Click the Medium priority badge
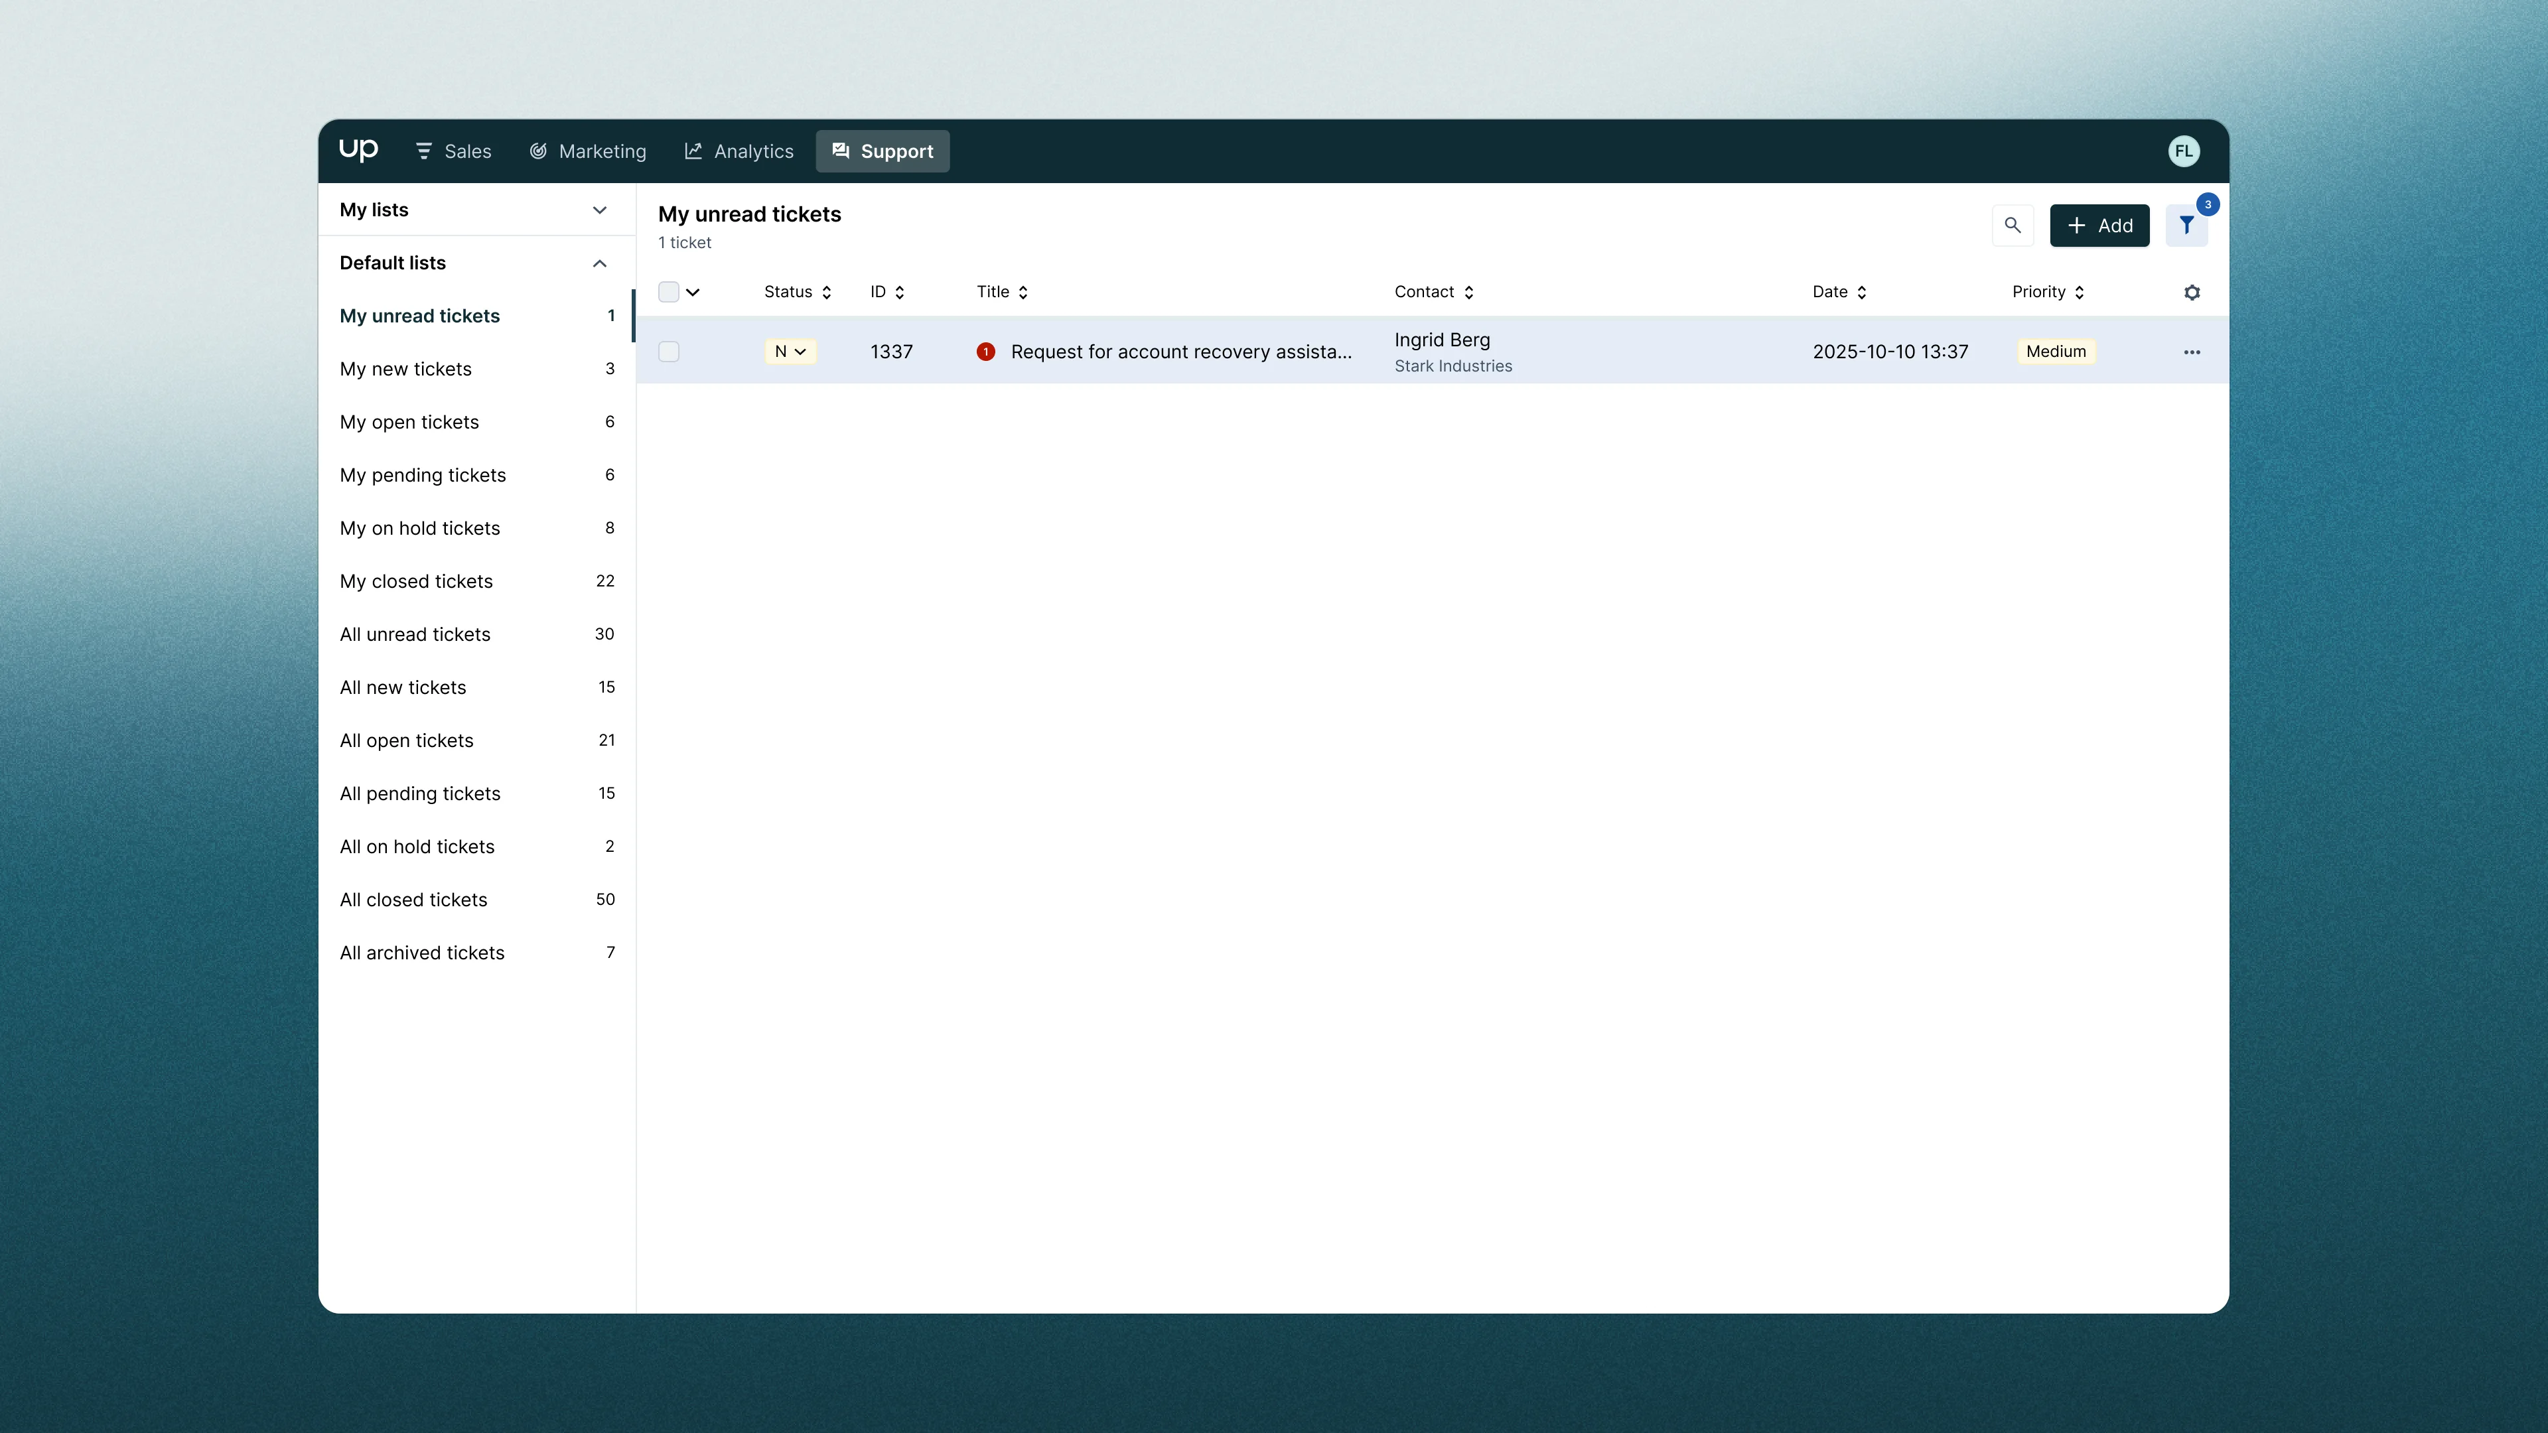The height and width of the screenshot is (1433, 2548). pyautogui.click(x=2056, y=352)
